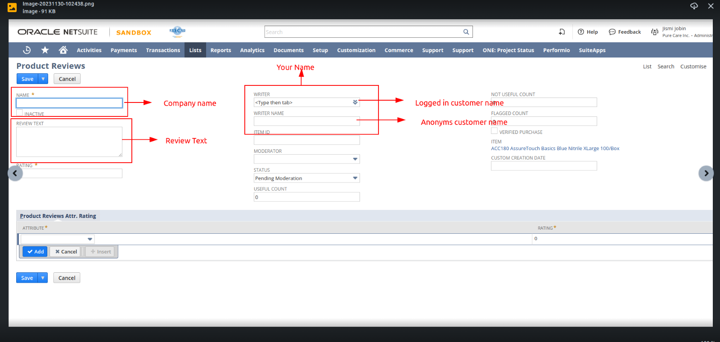Open the Moderator dropdown
Viewport: 720px width, 342px height.
[355, 159]
